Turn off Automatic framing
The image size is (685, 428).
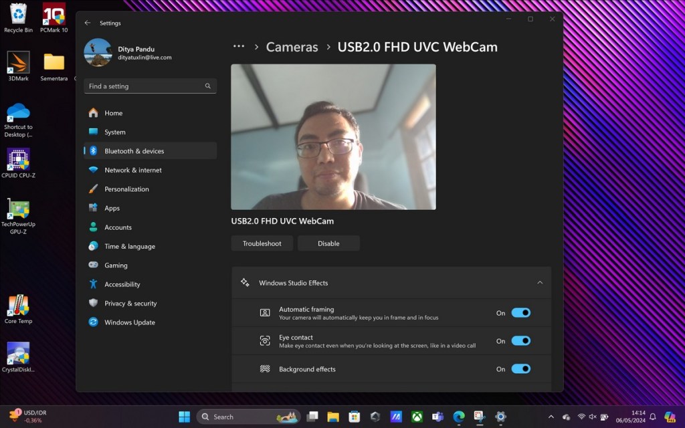click(520, 312)
